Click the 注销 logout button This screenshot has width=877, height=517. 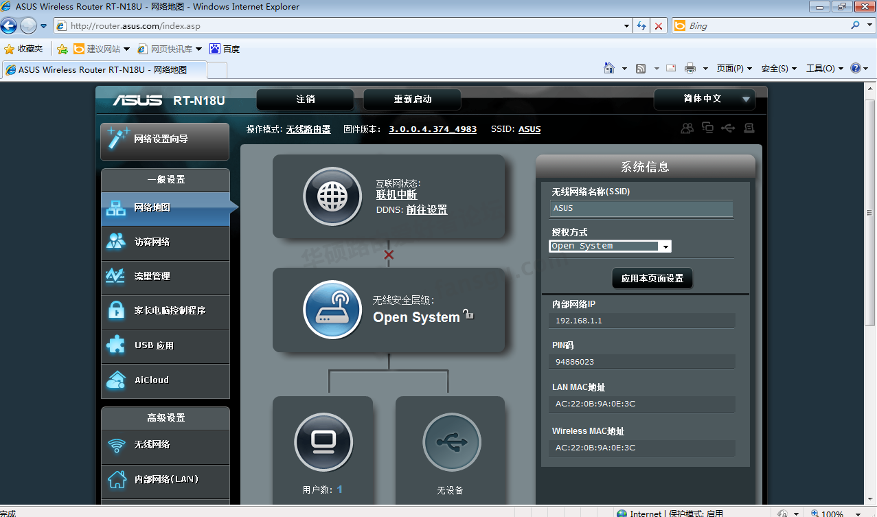(x=305, y=99)
